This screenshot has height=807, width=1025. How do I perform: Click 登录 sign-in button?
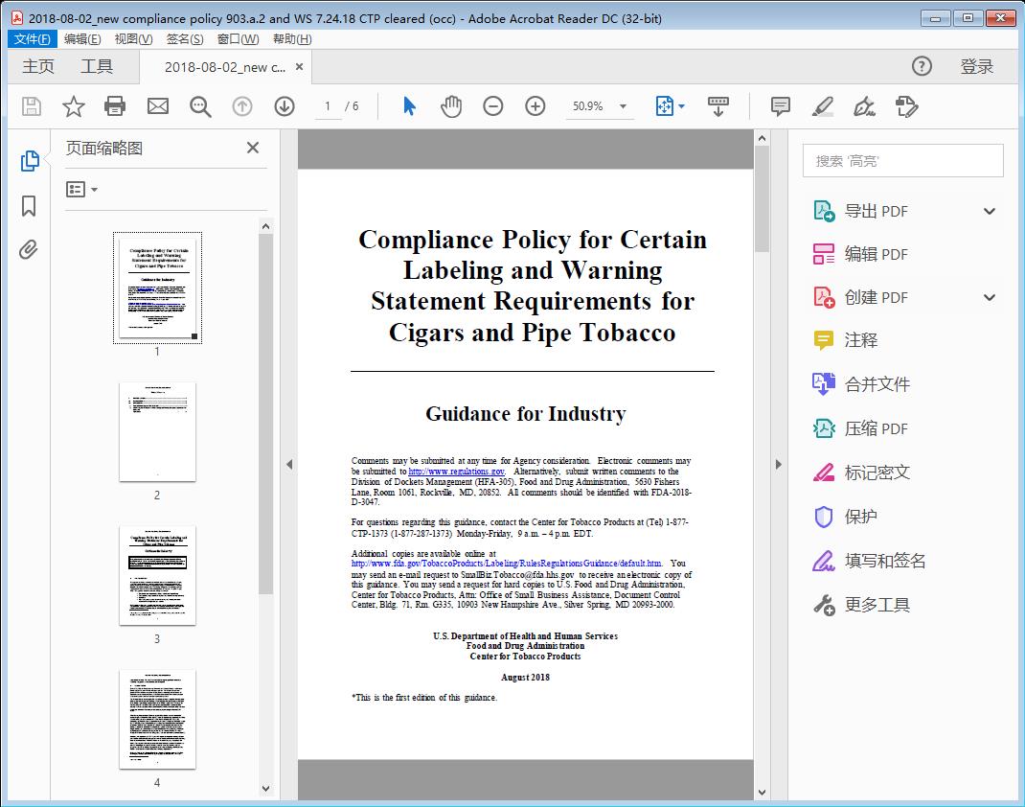tap(976, 67)
